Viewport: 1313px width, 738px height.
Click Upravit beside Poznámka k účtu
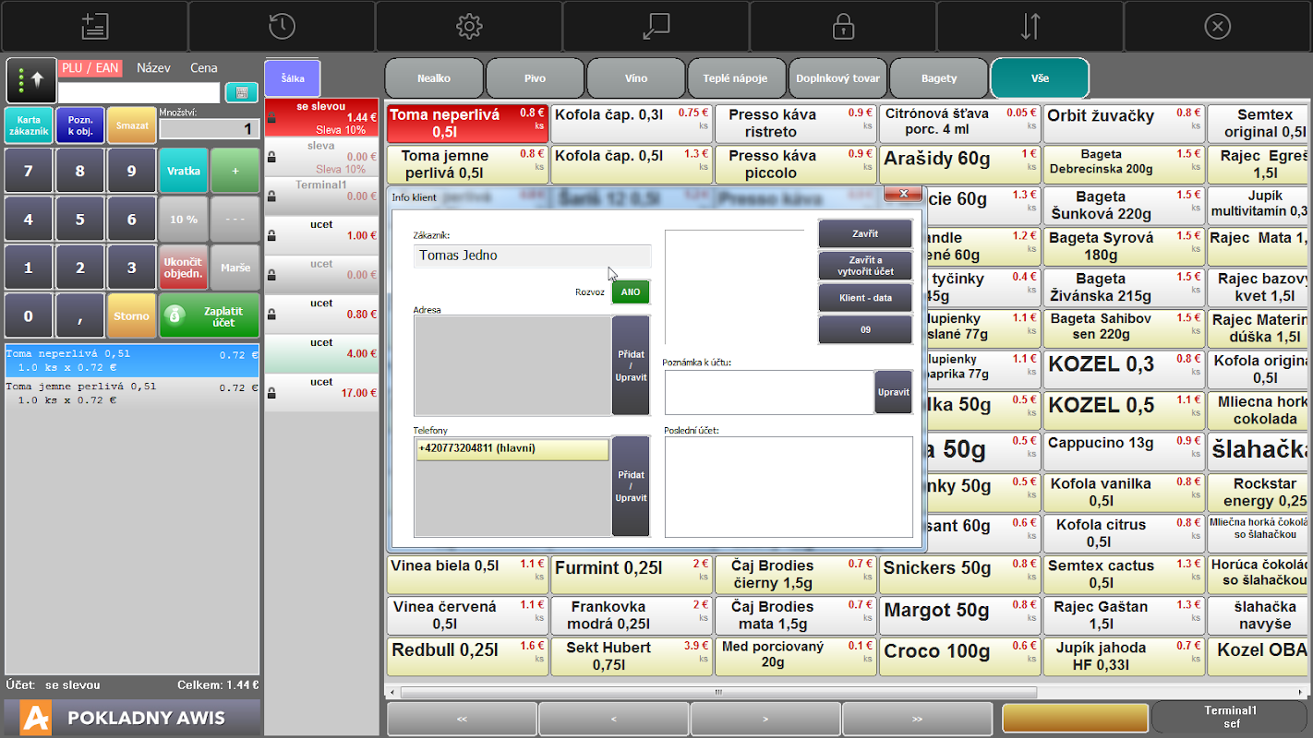[x=894, y=392]
